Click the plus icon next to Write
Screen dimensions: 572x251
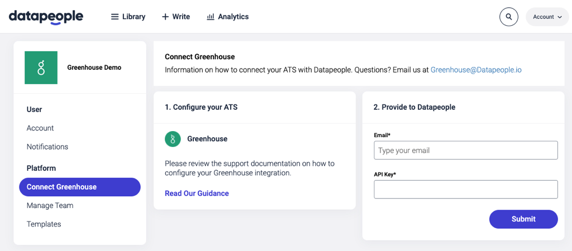[165, 17]
